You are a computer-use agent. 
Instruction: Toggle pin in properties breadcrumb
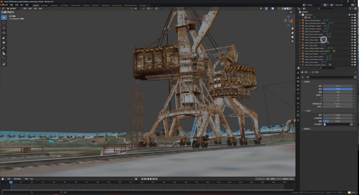point(355,72)
